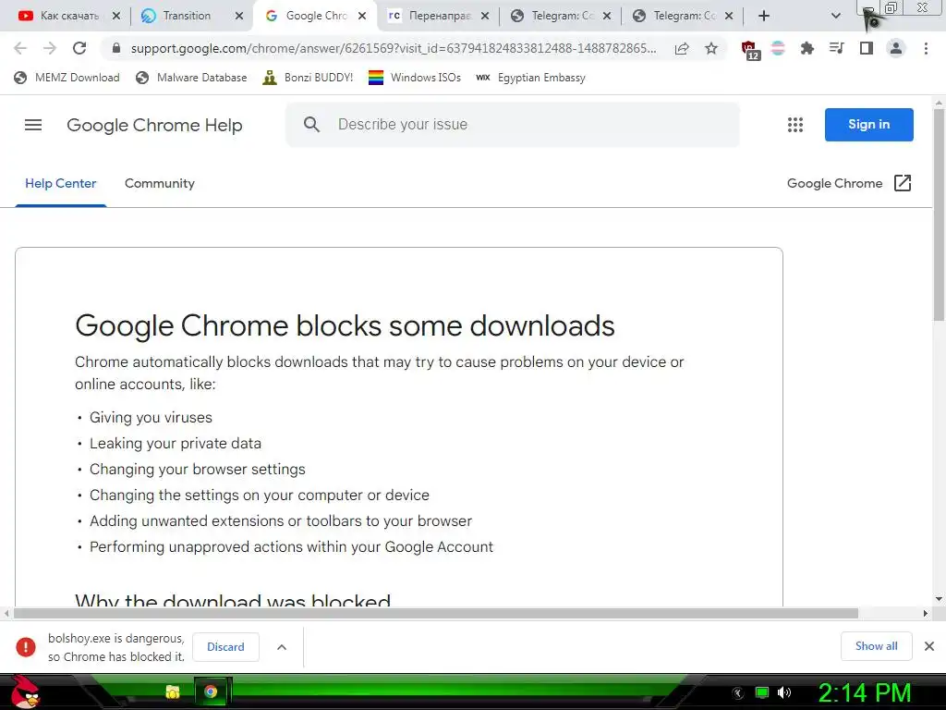
Task: Open the media control icon
Action: tap(837, 48)
